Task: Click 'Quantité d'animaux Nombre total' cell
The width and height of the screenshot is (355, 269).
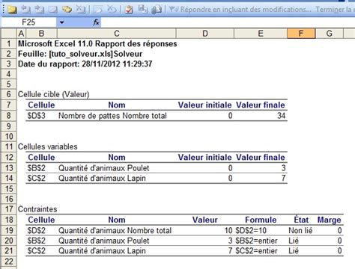Action: coord(115,230)
